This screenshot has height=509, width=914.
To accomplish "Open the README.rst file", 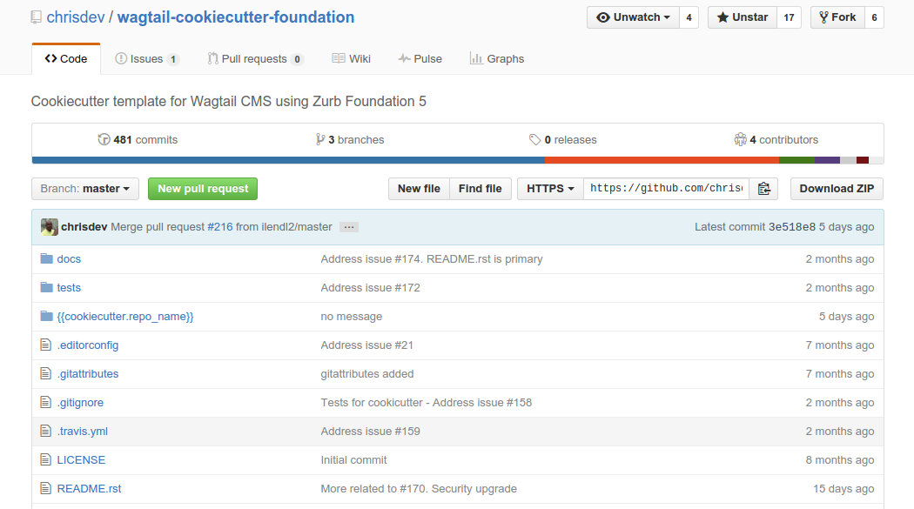I will [x=89, y=489].
